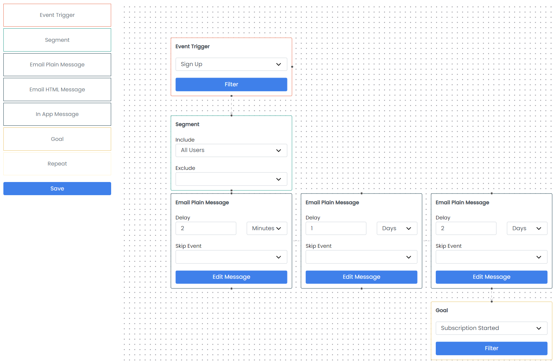This screenshot has width=555, height=363.
Task: Save the workflow
Action: click(57, 188)
